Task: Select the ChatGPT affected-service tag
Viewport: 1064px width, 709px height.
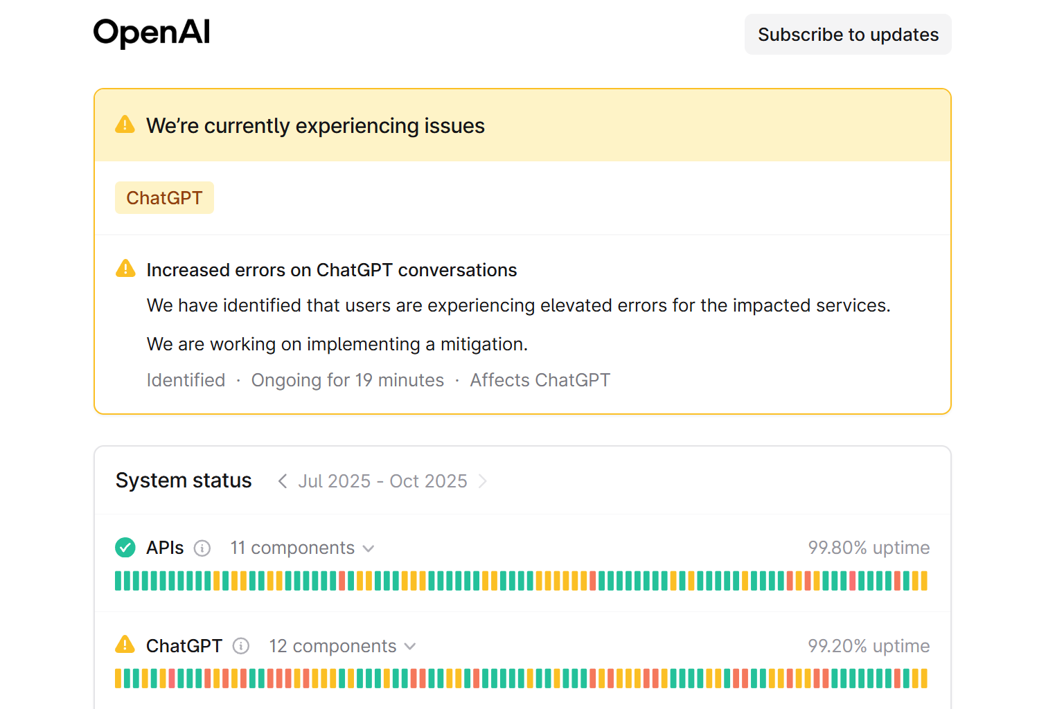Action: (164, 198)
